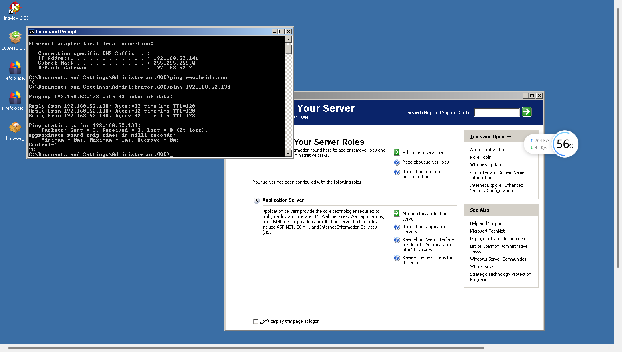
Task: Click Command Prompt title bar icon
Action: [x=32, y=32]
